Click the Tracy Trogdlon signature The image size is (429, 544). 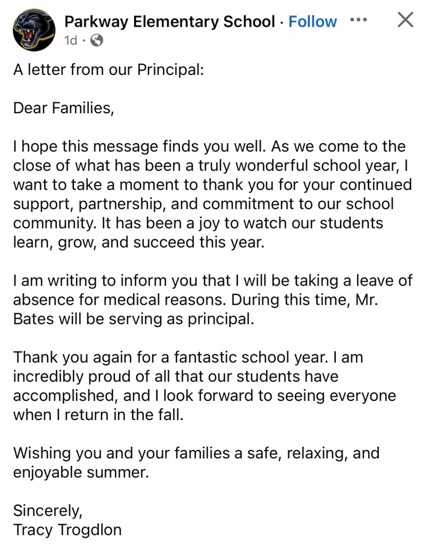68,529
